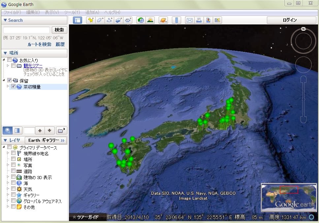Image resolution: width=319 pixels, height=223 pixels.
Task: View in Google Maps icon
Action: pos(217,20)
